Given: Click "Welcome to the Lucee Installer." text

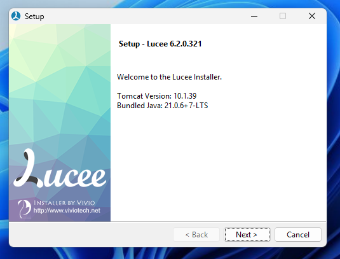Looking at the screenshot, I should (x=169, y=77).
